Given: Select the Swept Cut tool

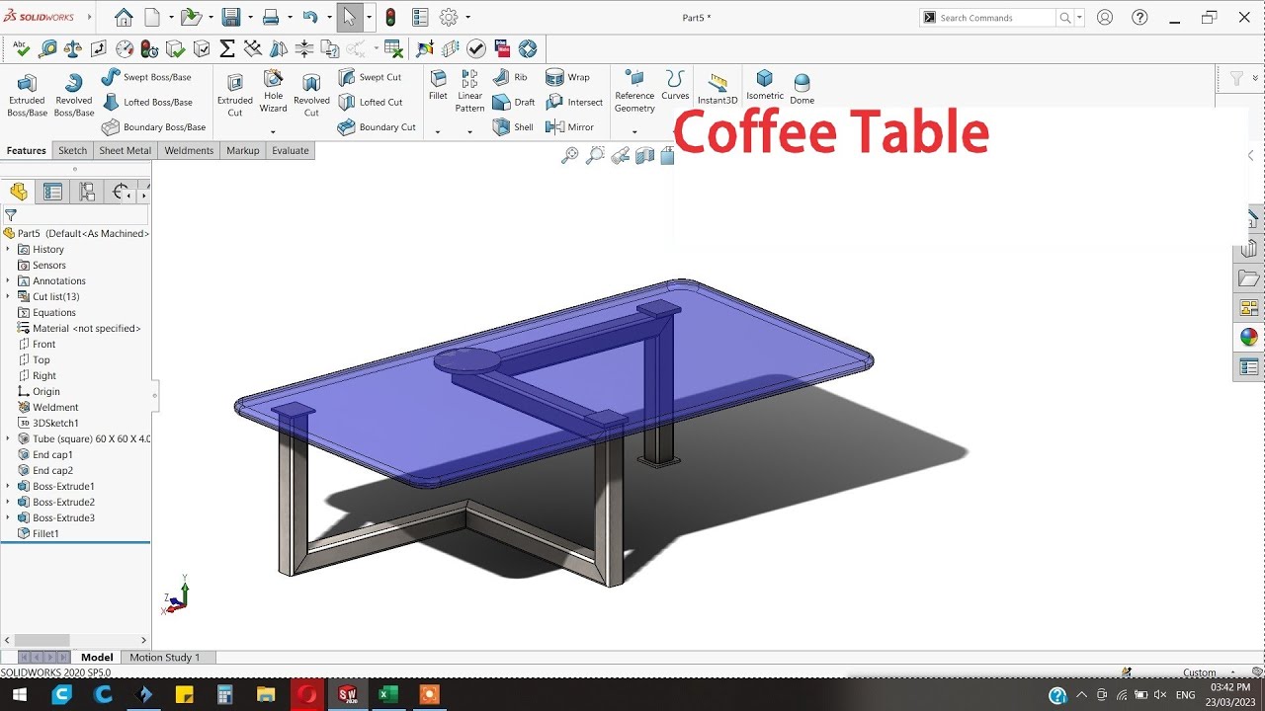Looking at the screenshot, I should (370, 77).
